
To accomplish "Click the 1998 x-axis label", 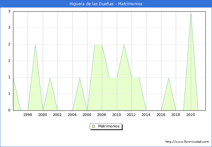I will (x=28, y=115).
